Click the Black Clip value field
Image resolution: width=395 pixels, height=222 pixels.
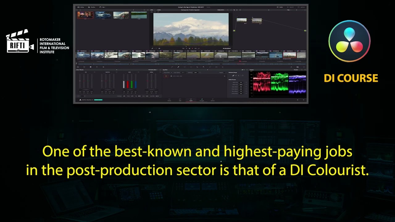pos(241,82)
